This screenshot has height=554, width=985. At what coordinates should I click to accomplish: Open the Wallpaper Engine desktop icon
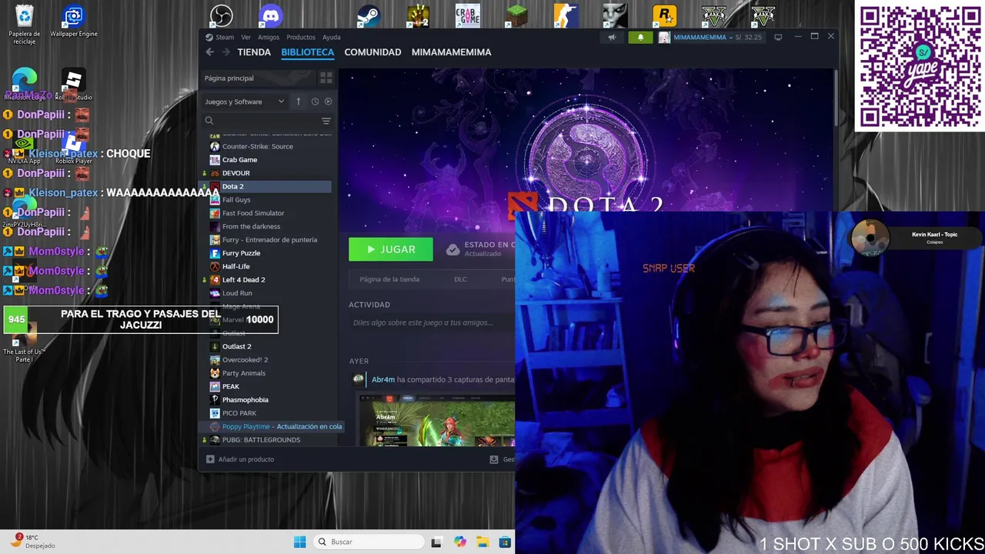pos(74,22)
